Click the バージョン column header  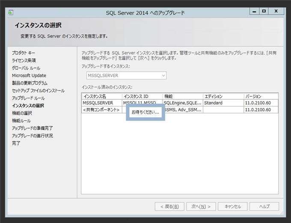coord(261,97)
